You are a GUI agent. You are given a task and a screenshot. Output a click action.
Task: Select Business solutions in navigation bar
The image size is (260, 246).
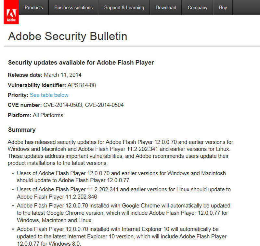click(x=73, y=7)
